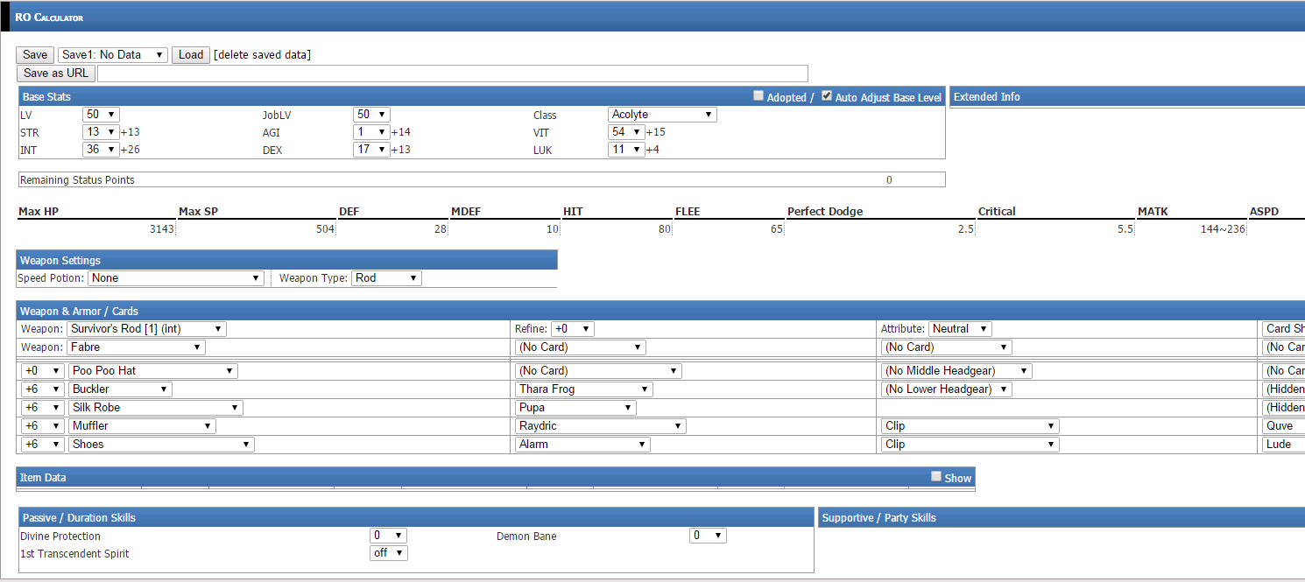Image resolution: width=1305 pixels, height=582 pixels.
Task: Open the Demon Bane level dropdown
Action: click(707, 536)
